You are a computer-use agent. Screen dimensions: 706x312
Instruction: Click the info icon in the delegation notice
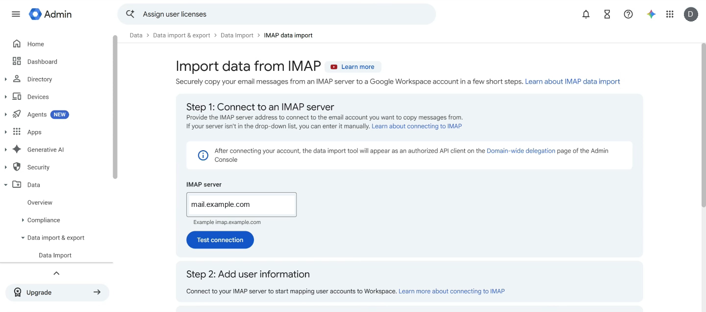click(203, 155)
